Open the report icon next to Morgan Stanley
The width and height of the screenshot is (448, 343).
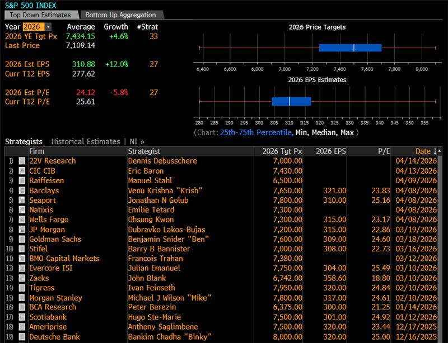[22, 298]
